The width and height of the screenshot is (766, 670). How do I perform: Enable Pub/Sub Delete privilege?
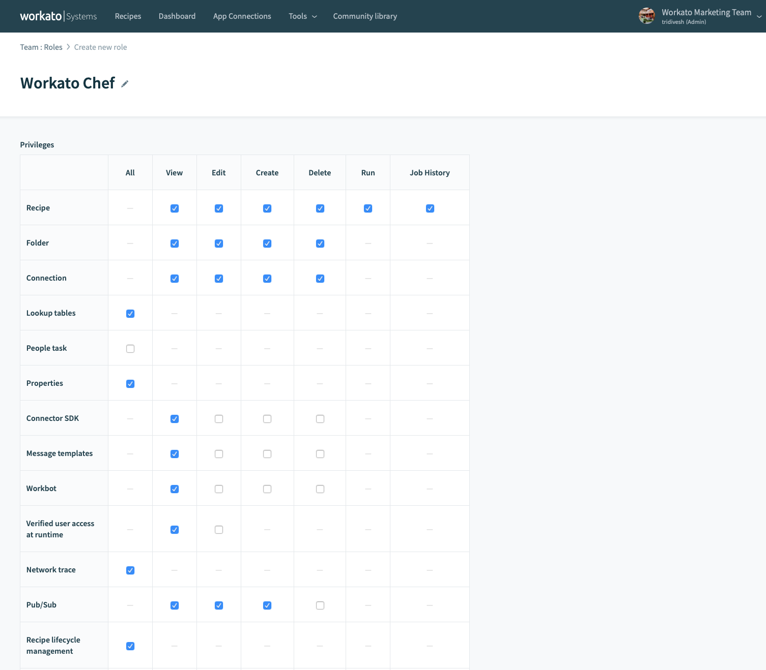click(x=320, y=605)
